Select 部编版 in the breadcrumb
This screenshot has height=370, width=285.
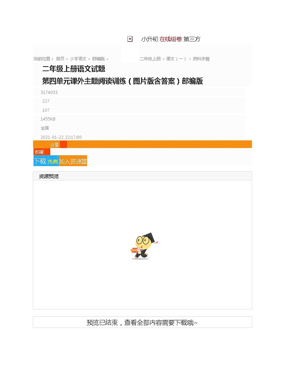pyautogui.click(x=98, y=59)
